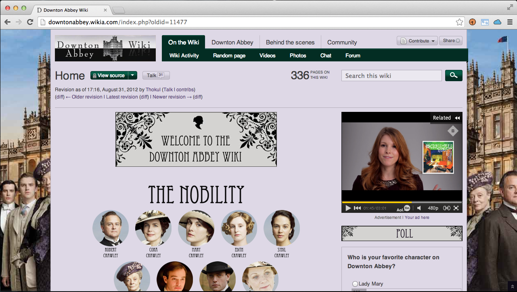517x292 pixels.
Task: Click the View source button
Action: tap(109, 76)
